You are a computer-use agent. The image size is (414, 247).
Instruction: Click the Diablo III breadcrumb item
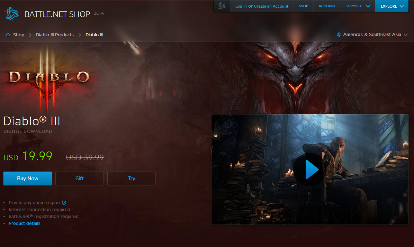click(x=94, y=35)
